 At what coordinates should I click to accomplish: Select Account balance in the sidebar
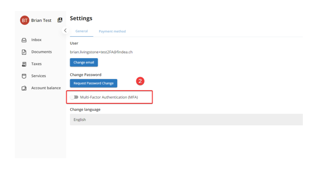[46, 88]
